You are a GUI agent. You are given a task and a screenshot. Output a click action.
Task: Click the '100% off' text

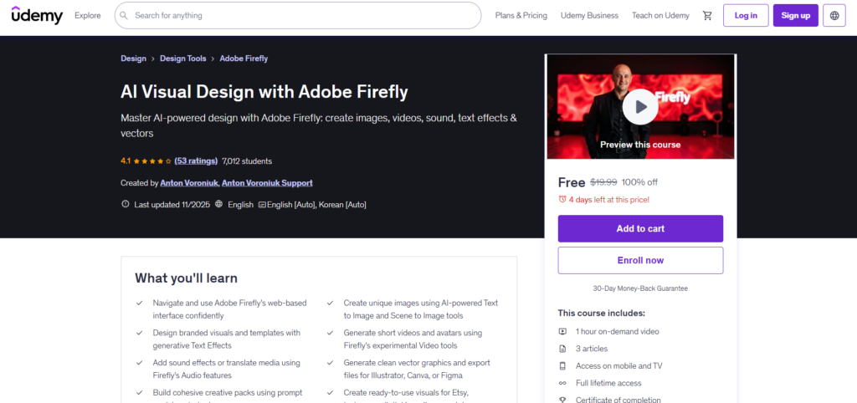(639, 182)
